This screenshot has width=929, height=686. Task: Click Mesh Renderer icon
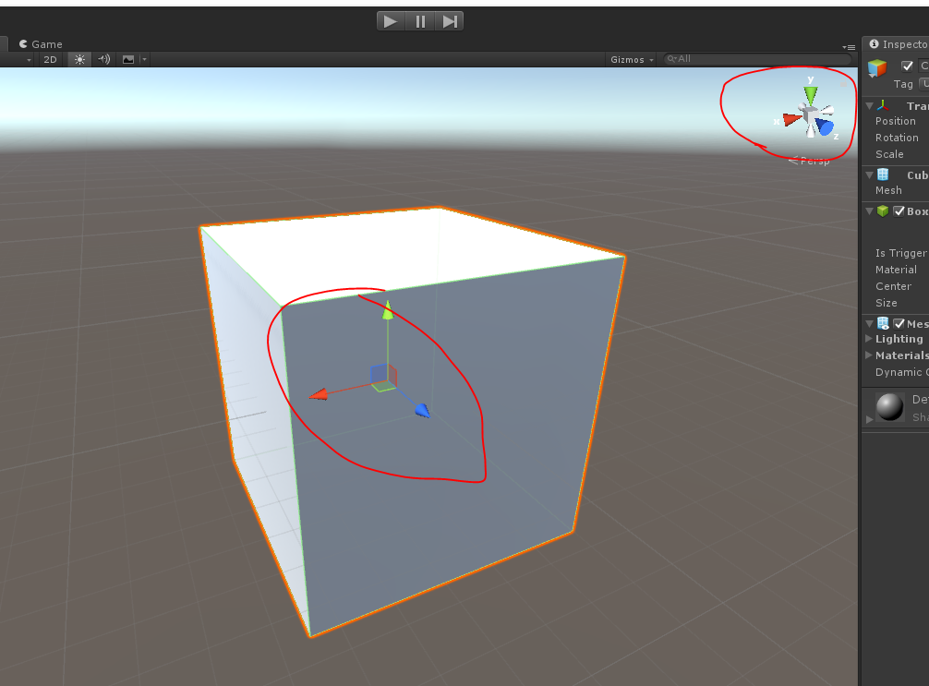point(883,323)
